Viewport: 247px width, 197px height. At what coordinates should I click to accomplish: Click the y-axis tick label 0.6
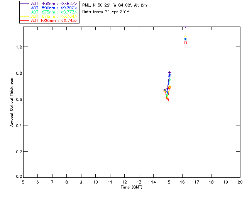[x=19, y=99]
